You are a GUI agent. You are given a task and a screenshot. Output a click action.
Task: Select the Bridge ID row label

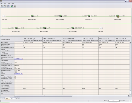(7, 49)
